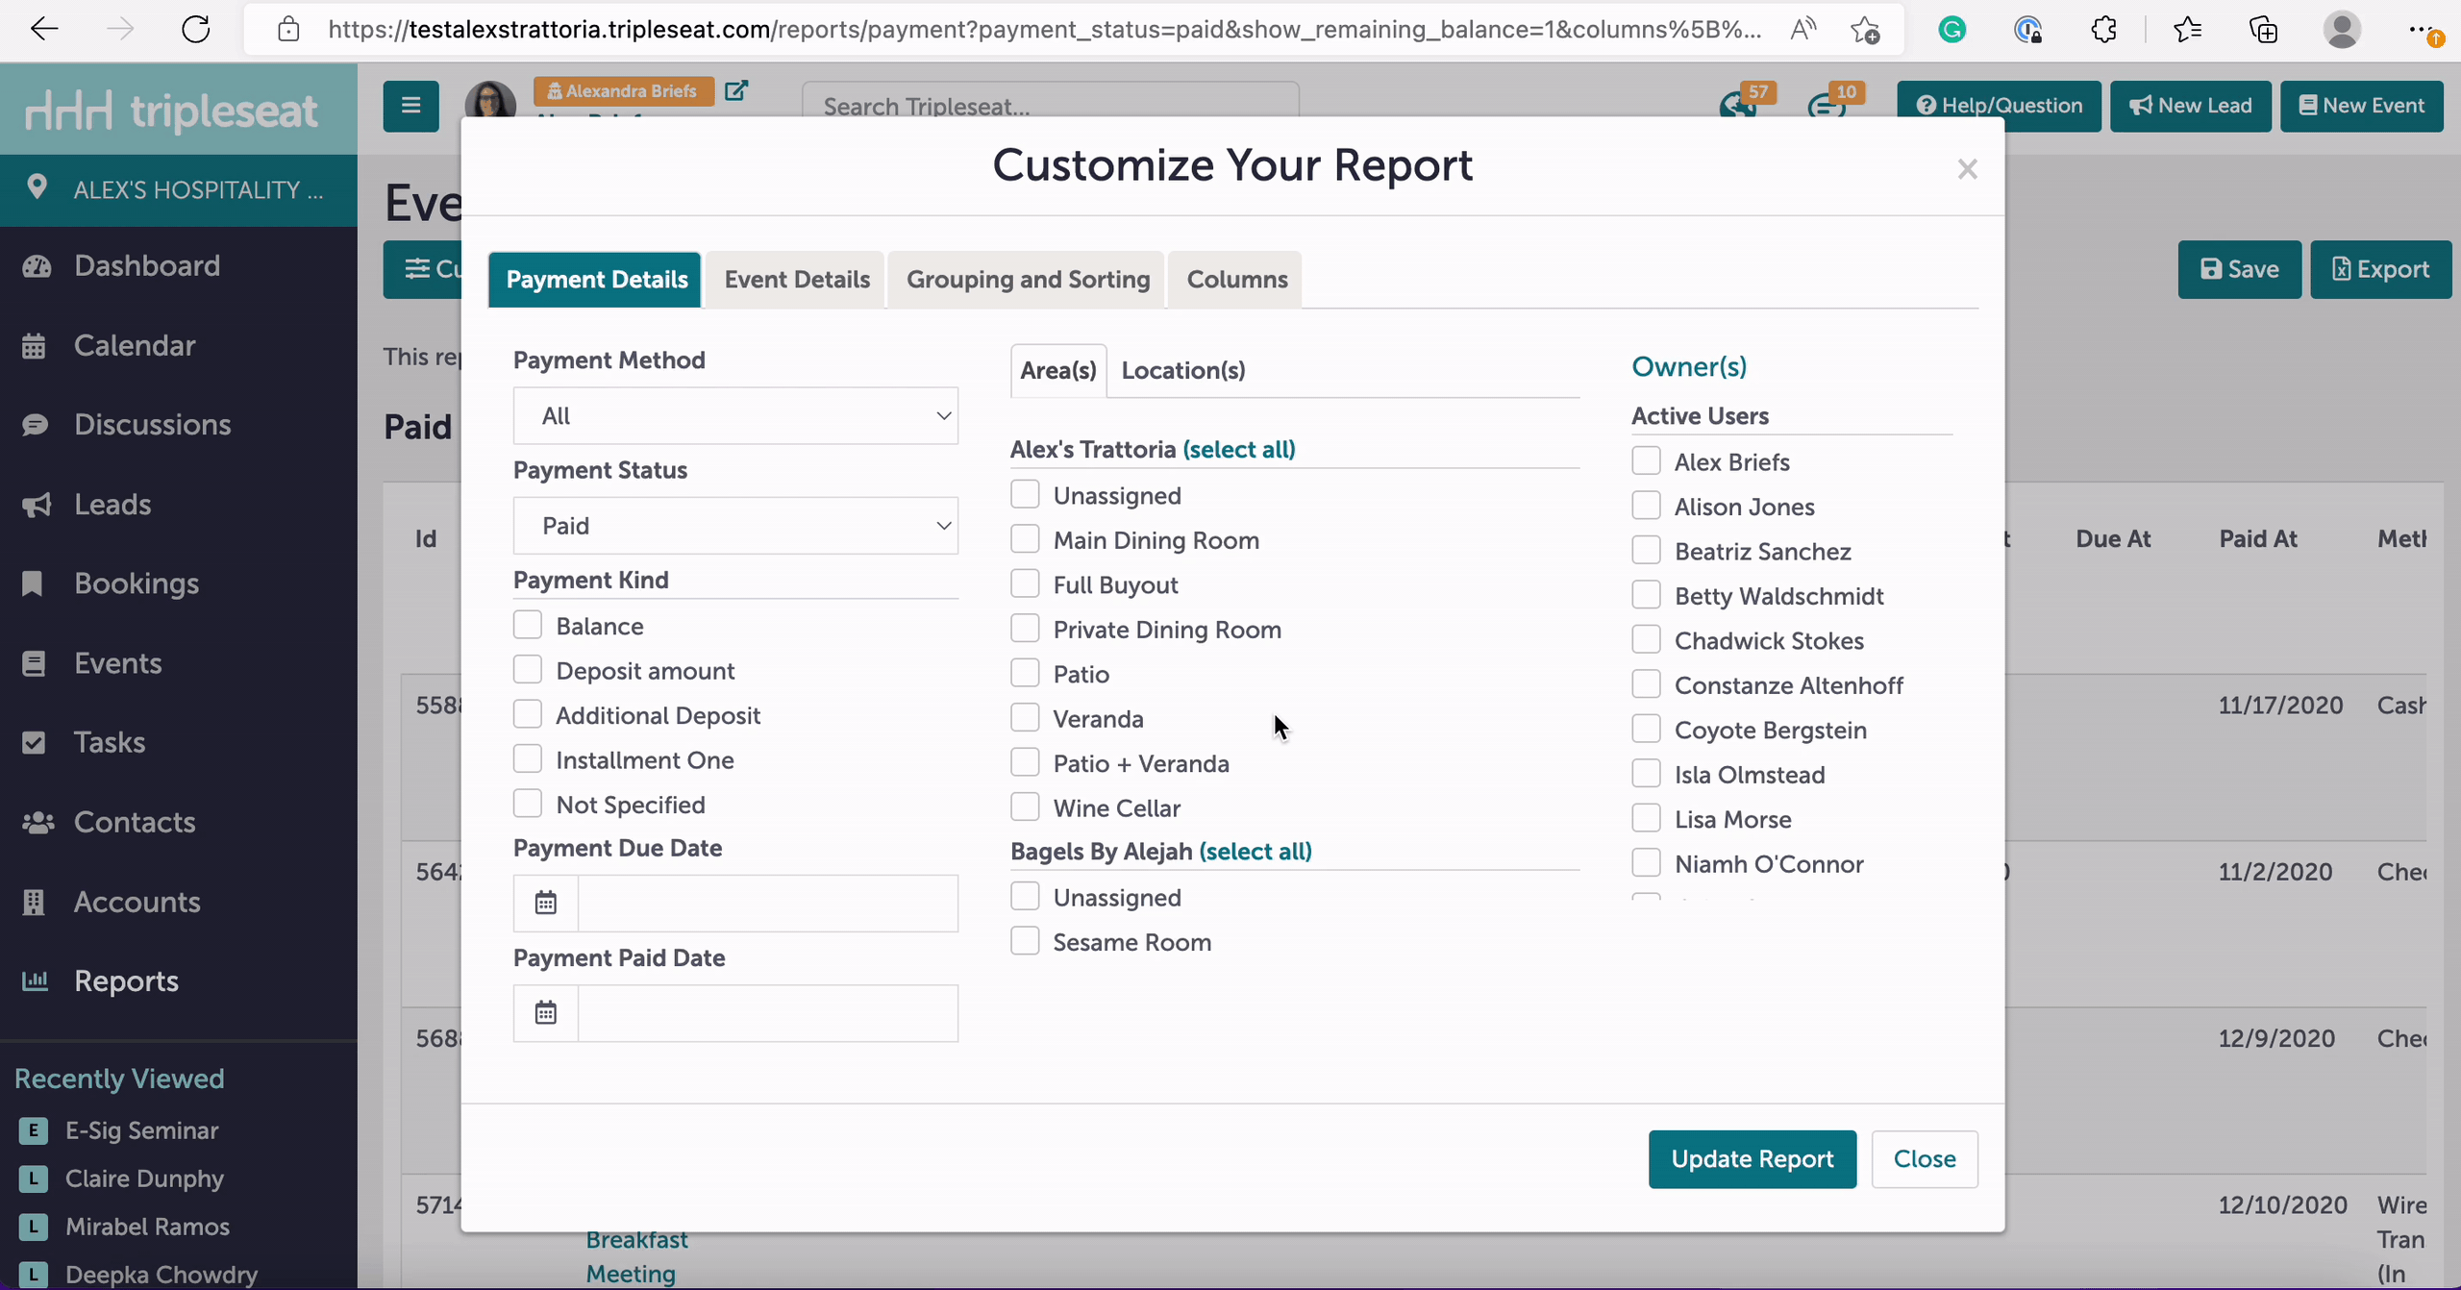
Task: Click the Search Tripleseat field
Action: click(x=1050, y=106)
